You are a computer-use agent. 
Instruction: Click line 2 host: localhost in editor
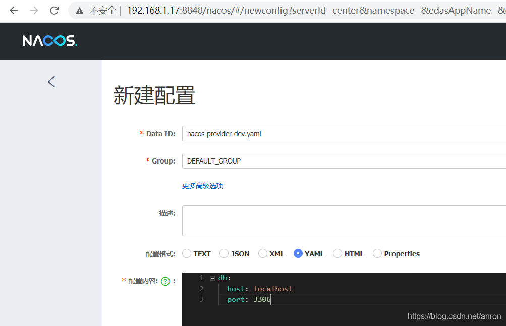click(x=259, y=289)
